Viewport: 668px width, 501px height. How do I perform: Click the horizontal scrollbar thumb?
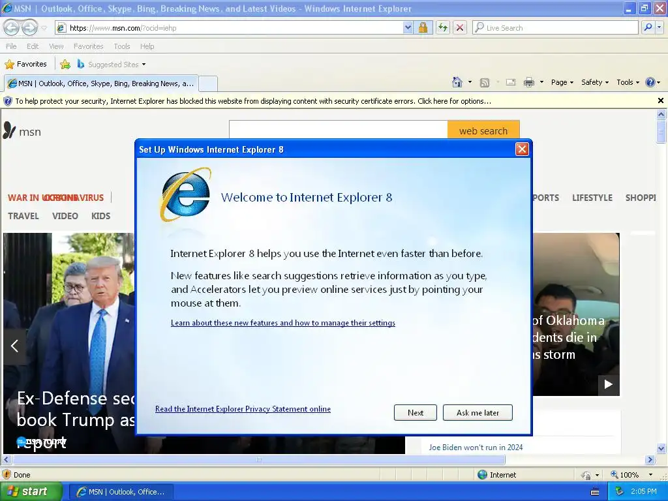click(x=259, y=460)
